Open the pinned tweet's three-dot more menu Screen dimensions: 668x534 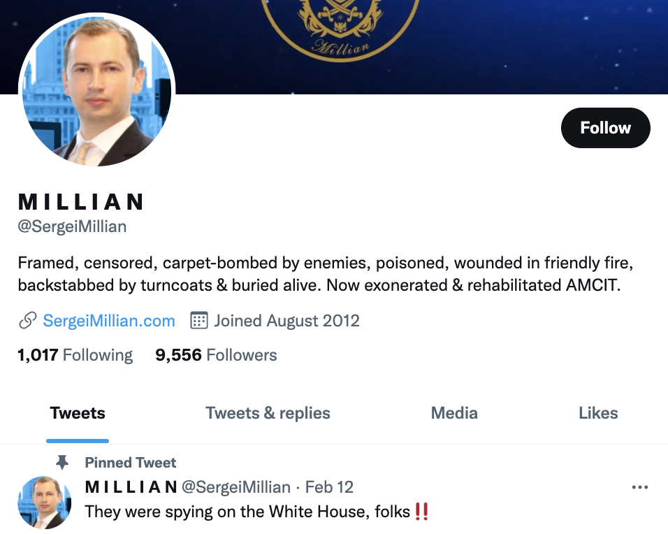[x=639, y=487]
